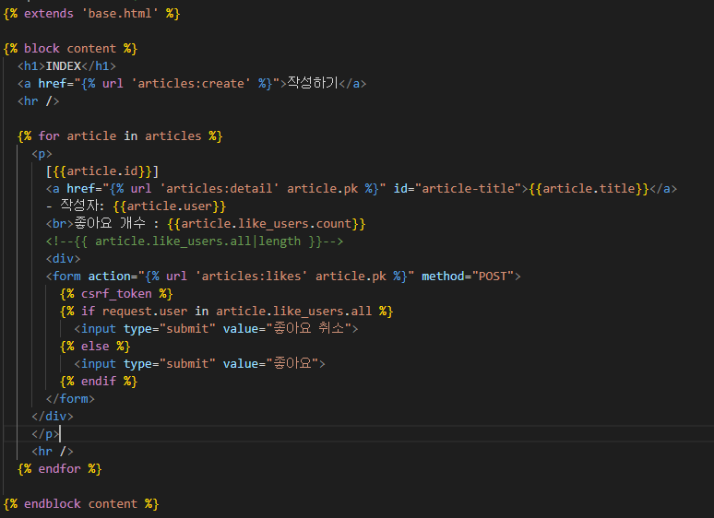The width and height of the screenshot is (714, 518).
Task: Click the closing div tag
Action: coord(53,416)
